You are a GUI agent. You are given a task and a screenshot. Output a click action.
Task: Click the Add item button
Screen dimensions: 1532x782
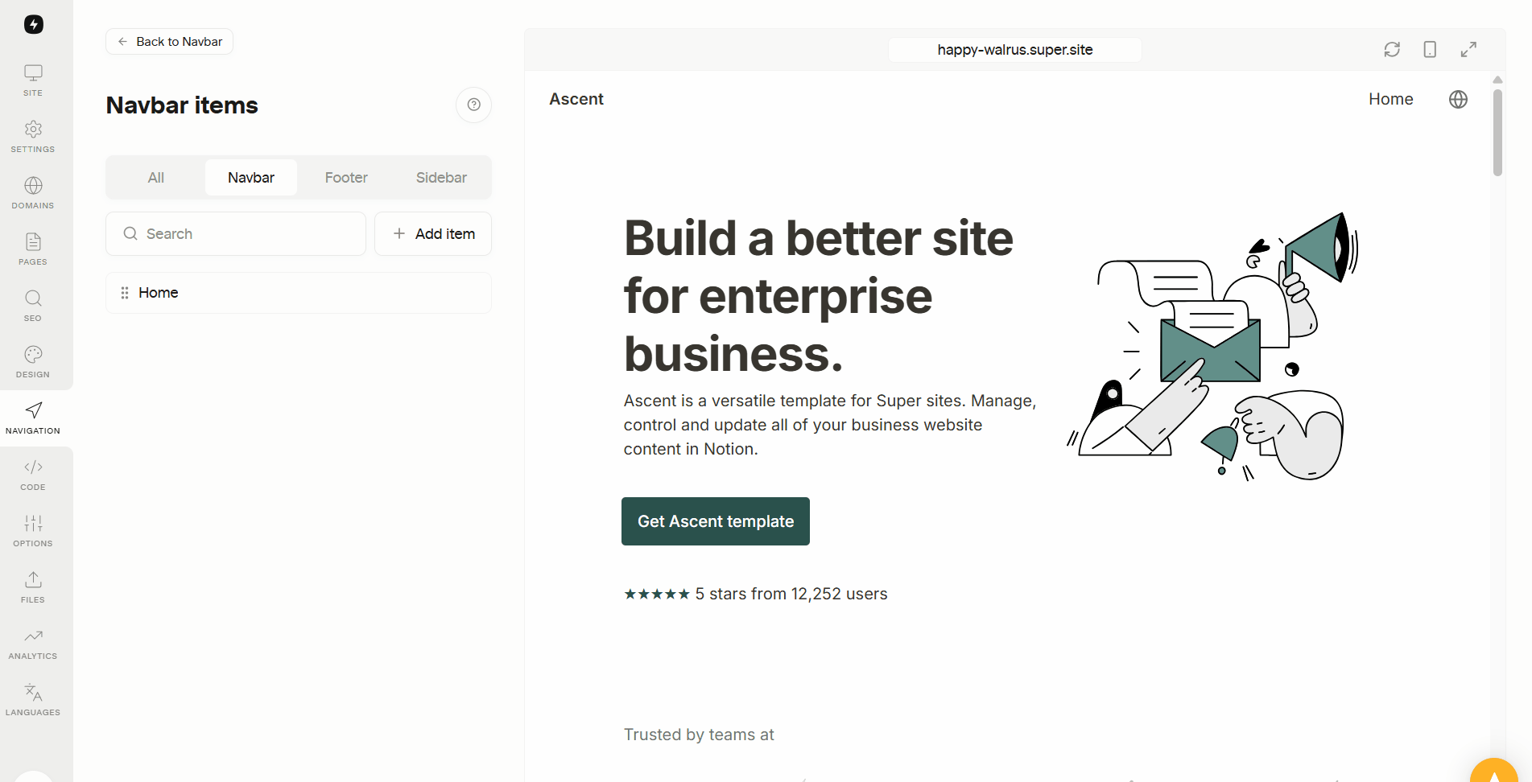coord(433,234)
